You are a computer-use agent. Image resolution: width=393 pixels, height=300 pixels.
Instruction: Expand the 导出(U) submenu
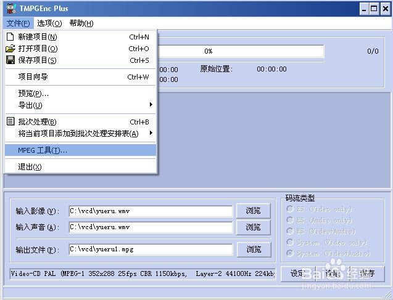pyautogui.click(x=80, y=105)
